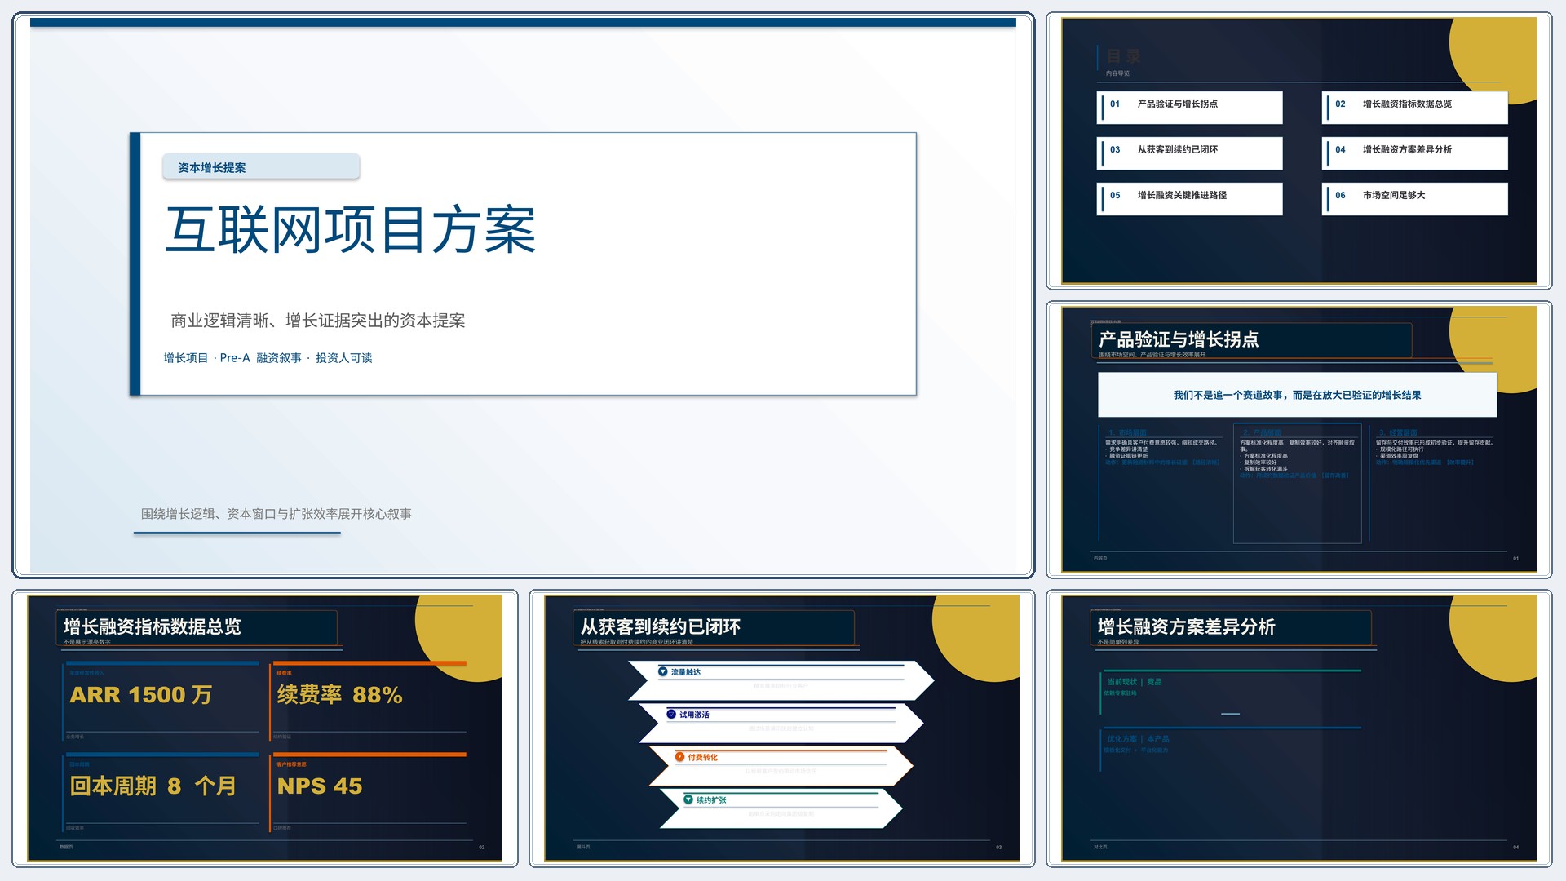The height and width of the screenshot is (881, 1566).
Task: Click contents entry 04 增长融资方案差异分析
Action: pos(1415,153)
